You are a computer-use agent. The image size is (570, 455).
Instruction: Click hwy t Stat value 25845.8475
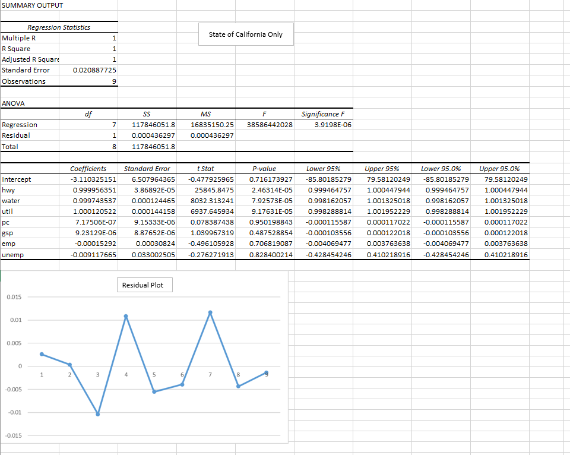(206, 190)
